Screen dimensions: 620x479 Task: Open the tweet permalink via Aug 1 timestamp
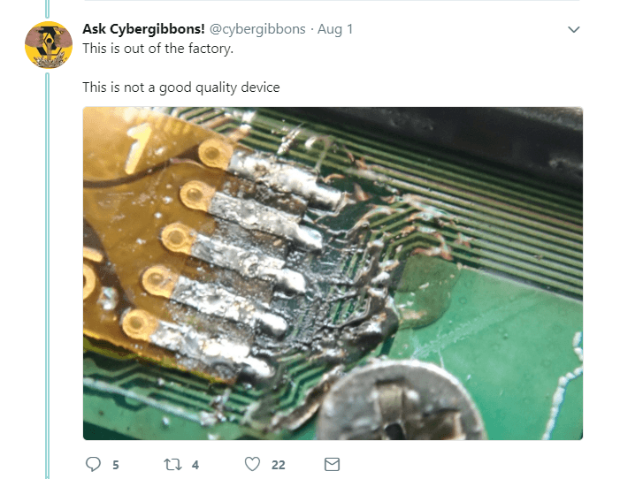point(335,29)
